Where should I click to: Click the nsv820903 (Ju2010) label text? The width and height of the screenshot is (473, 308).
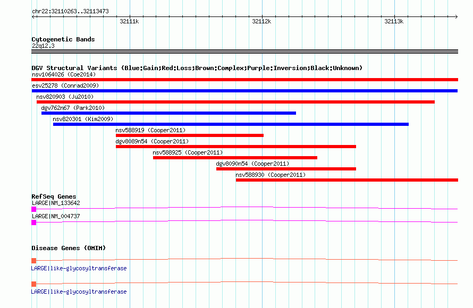(x=65, y=97)
